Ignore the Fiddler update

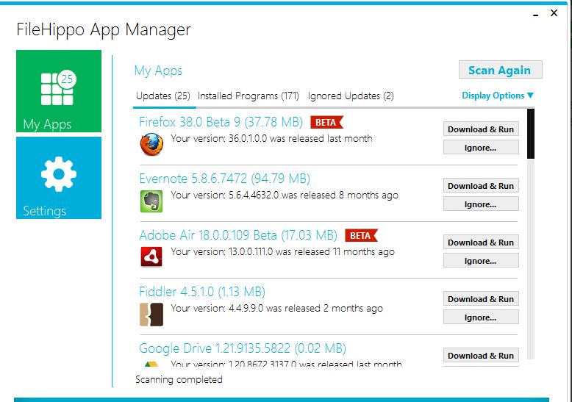click(481, 317)
